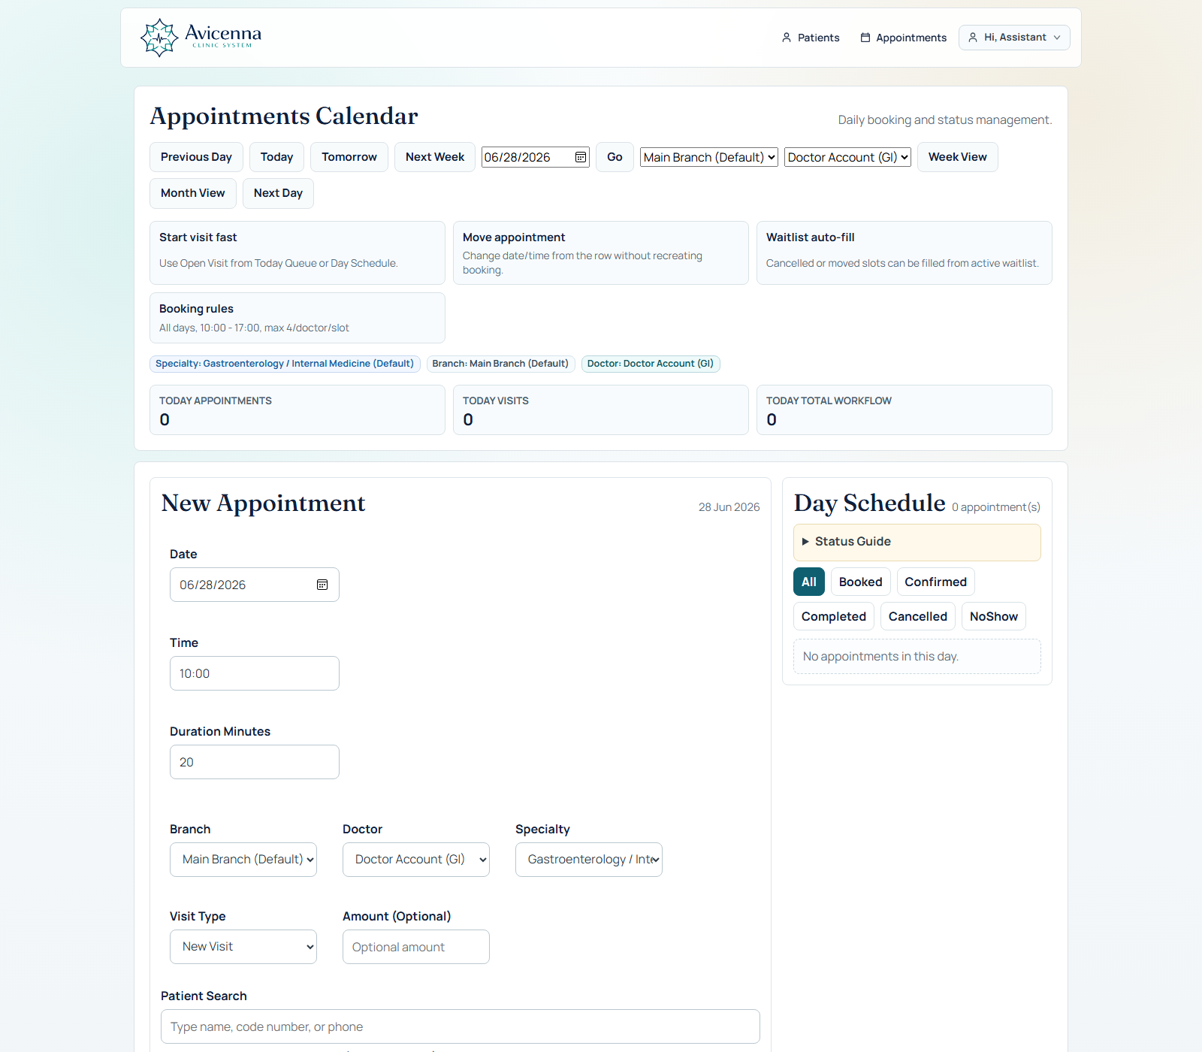Click the TODAY VISITS counter
Screen dimensions: 1202x1052
click(601, 410)
